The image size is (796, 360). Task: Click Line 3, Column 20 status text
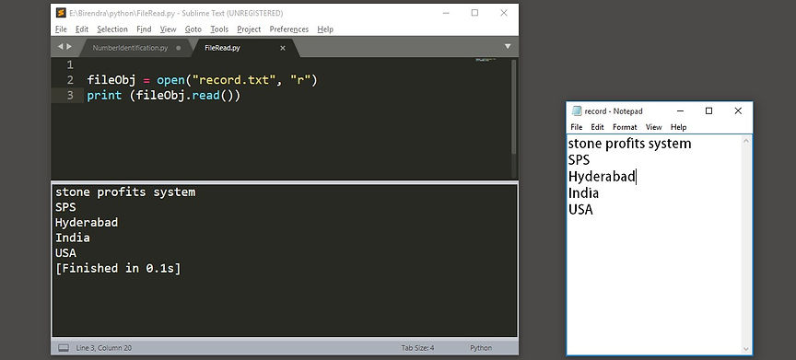coord(103,348)
